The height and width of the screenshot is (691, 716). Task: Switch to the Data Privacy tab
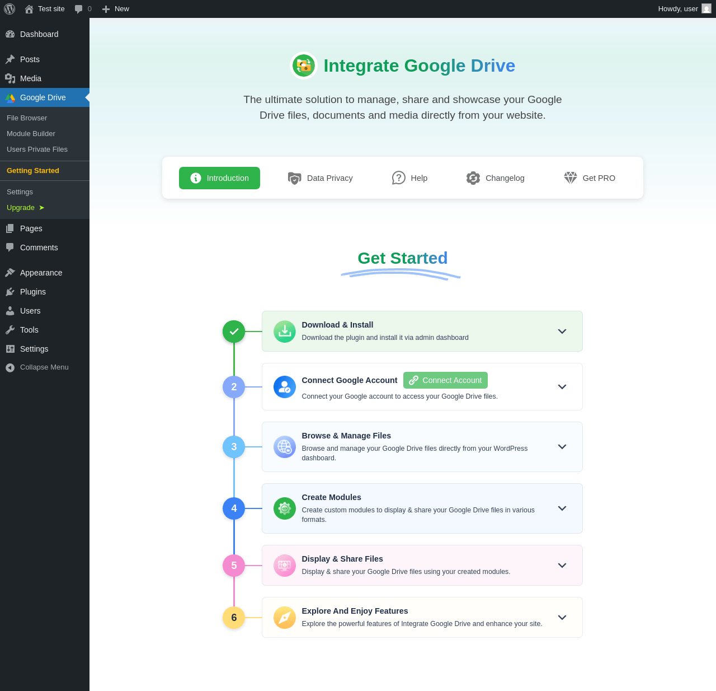point(320,178)
